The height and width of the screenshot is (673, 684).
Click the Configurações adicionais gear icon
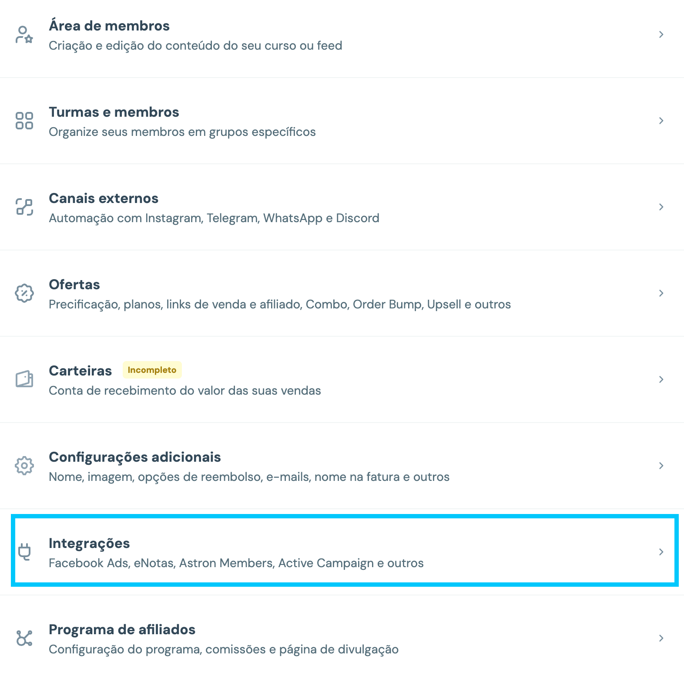pos(24,466)
